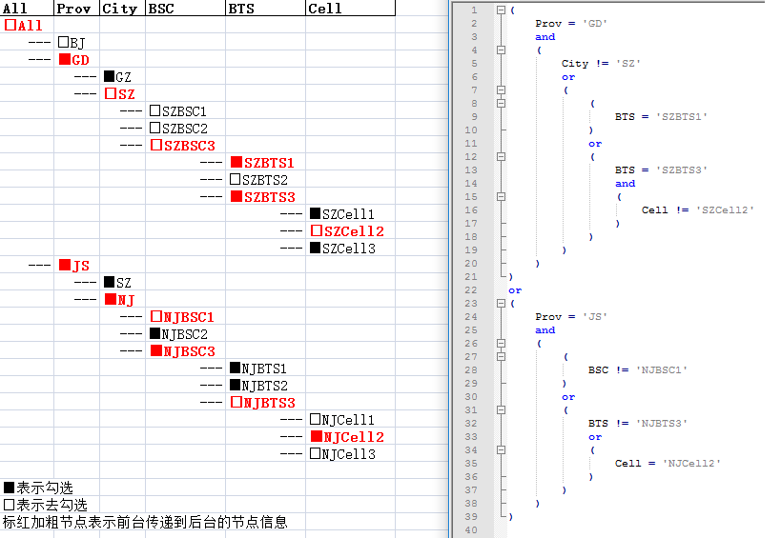781x538 pixels.
Task: Check the SZBSC1 checkbox
Action: tap(154, 110)
